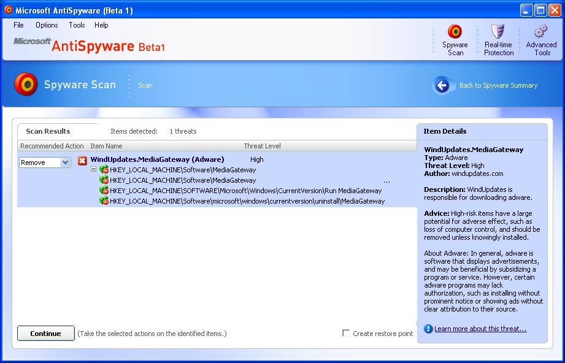565x363 pixels.
Task: Minimize the AntiSpyware window
Action: tap(526, 10)
